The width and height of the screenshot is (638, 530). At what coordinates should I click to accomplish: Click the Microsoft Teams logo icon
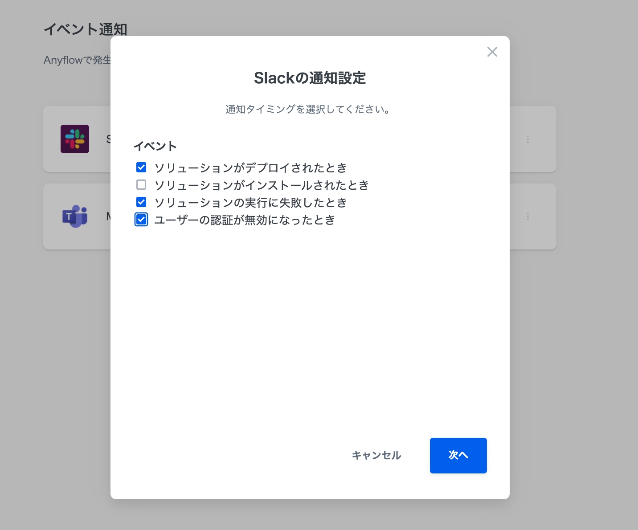(75, 216)
